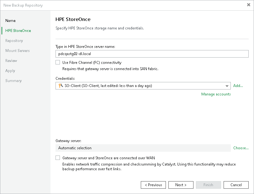The image size is (254, 194).
Task: Check Gateway server and StoreOnce connected over WAN
Action: click(58, 158)
